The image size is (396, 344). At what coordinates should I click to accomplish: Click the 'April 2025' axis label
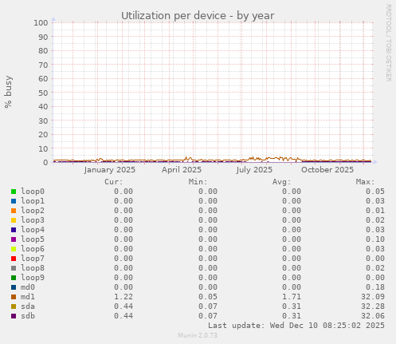(182, 170)
